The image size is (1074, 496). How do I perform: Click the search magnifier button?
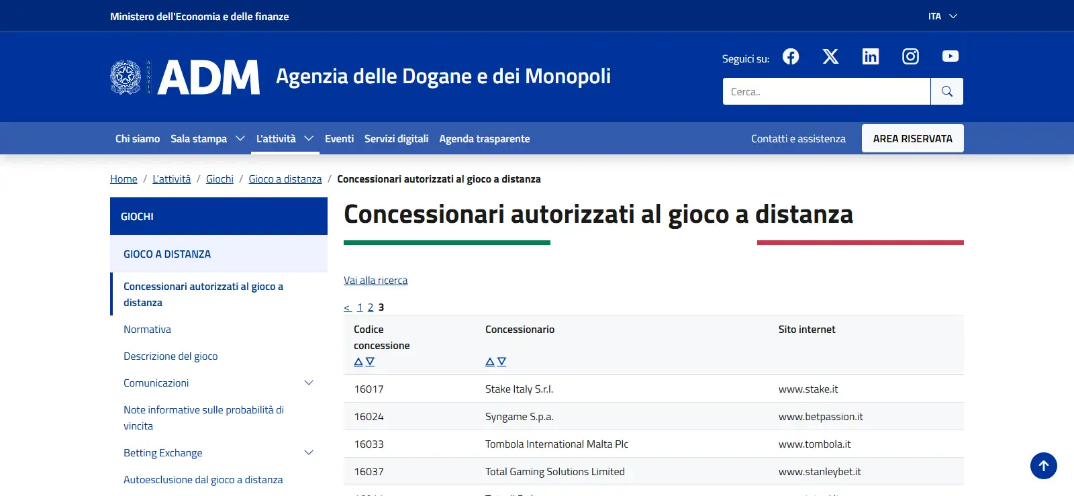[947, 91]
